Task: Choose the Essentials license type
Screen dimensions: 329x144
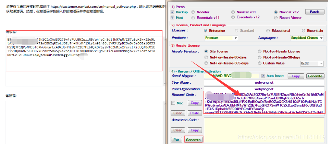Action: [303, 31]
